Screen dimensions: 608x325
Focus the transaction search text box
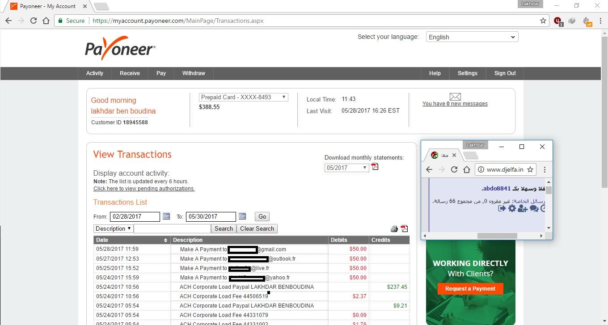tap(172, 228)
